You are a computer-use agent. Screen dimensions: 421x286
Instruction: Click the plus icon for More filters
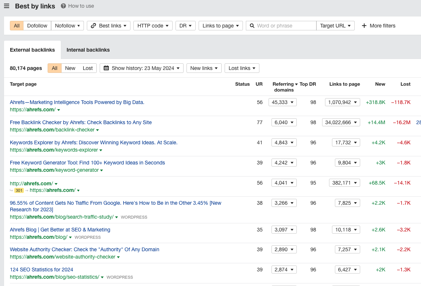click(x=364, y=26)
